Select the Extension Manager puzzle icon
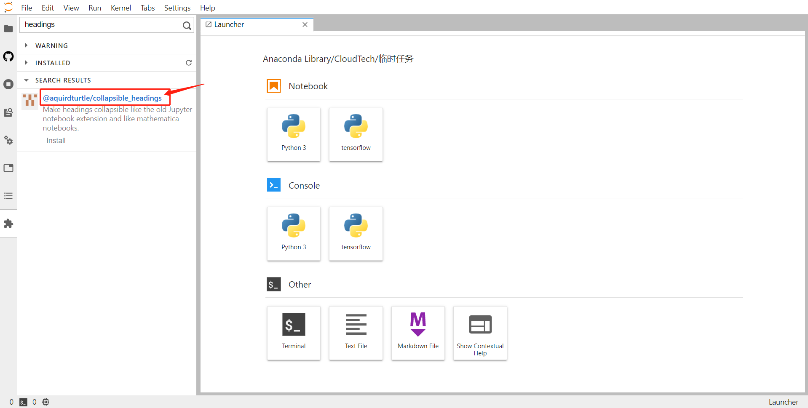The width and height of the screenshot is (808, 408). click(x=8, y=224)
